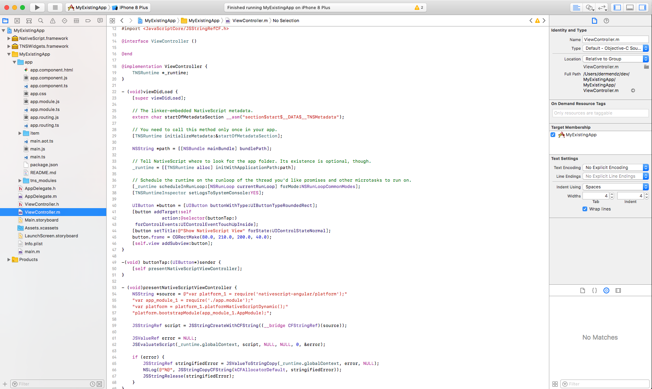652x389 pixels.
Task: Toggle the Wrap lines checkbox
Action: coord(584,209)
